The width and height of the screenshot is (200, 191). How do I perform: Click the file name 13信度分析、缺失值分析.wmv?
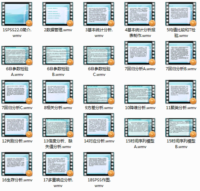tap(58, 144)
